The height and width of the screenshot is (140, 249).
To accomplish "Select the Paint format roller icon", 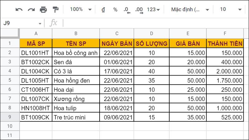I will click(55, 10).
